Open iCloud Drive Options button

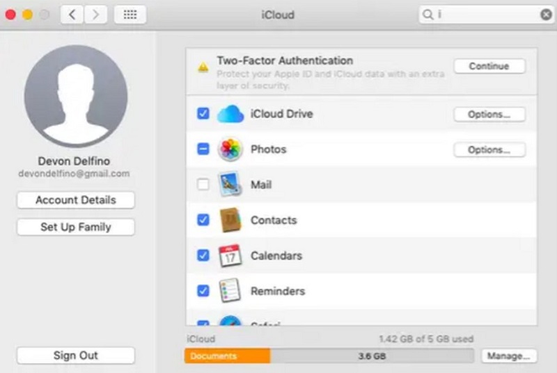tap(489, 115)
